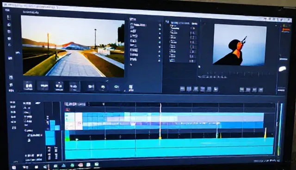Screen dimensions: 296x170
Task: Toggle the checkbox on the last effects list row
Action: point(193,61)
